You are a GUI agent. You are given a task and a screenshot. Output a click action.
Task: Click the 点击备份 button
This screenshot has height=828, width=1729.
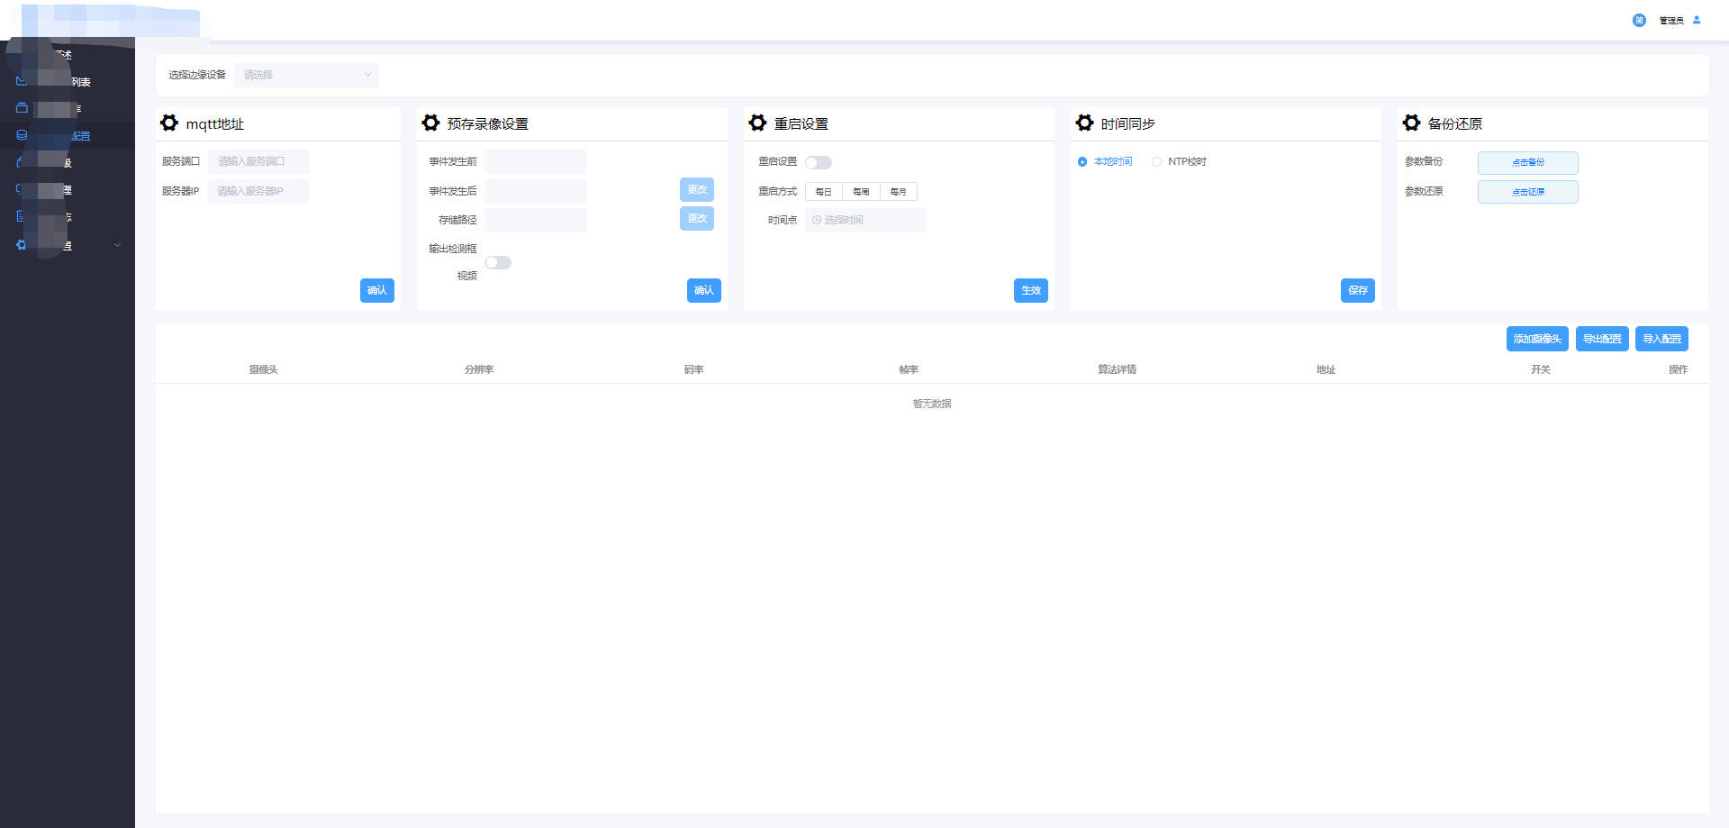coord(1528,162)
